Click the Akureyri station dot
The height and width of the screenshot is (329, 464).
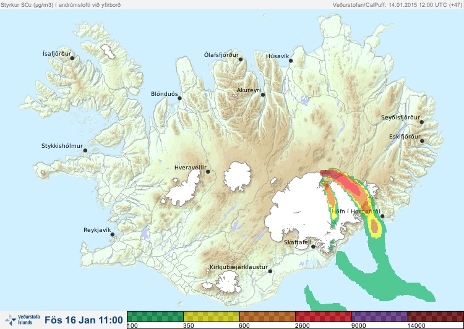263,95
